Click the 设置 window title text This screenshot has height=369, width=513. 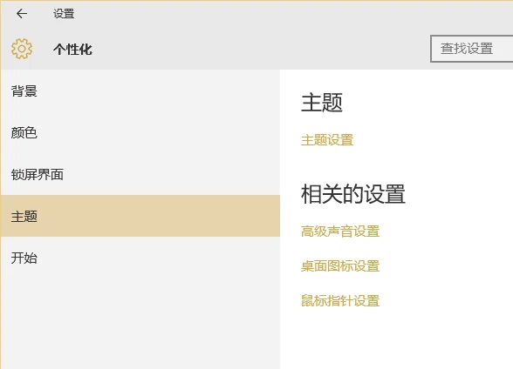click(64, 14)
